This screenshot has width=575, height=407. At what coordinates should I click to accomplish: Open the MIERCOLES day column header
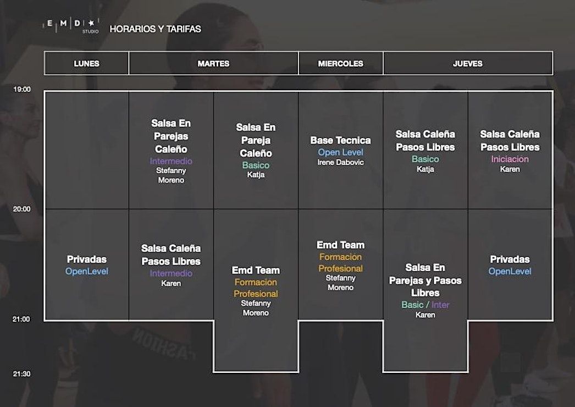340,63
